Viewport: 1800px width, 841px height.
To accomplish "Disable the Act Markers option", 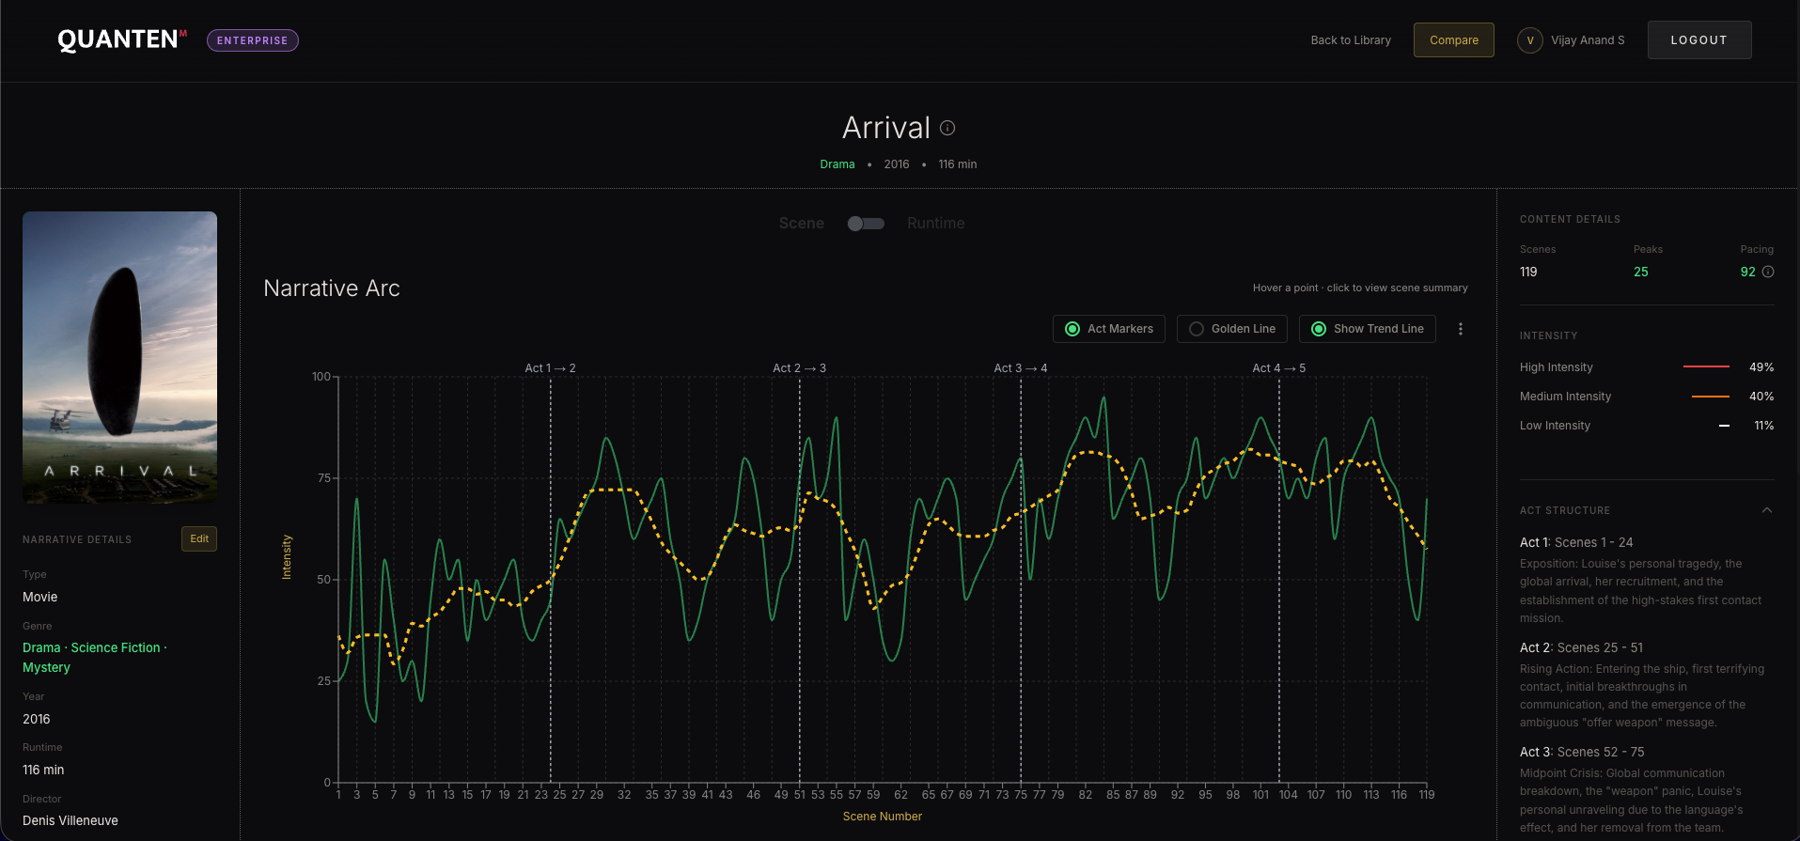I will pos(1109,329).
